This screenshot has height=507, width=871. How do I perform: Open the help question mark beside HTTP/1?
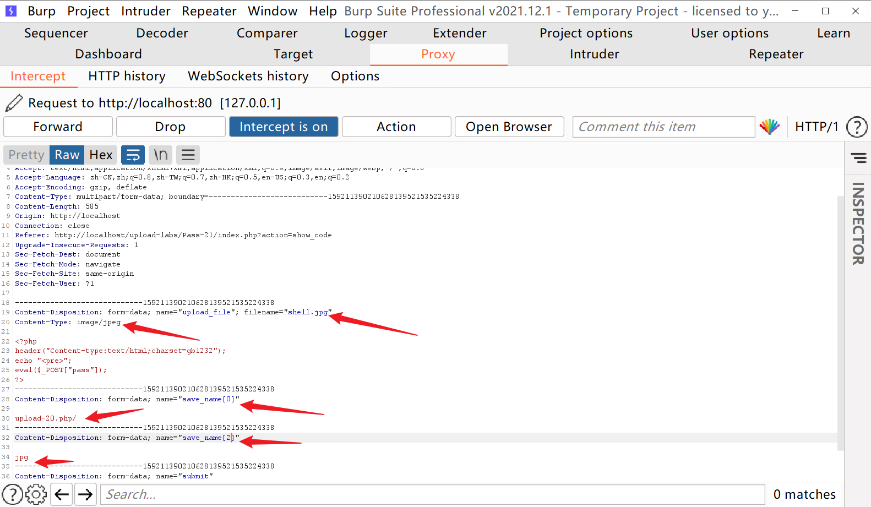(x=856, y=127)
